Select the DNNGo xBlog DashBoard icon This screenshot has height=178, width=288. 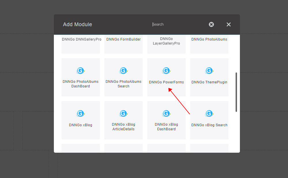coord(166,114)
